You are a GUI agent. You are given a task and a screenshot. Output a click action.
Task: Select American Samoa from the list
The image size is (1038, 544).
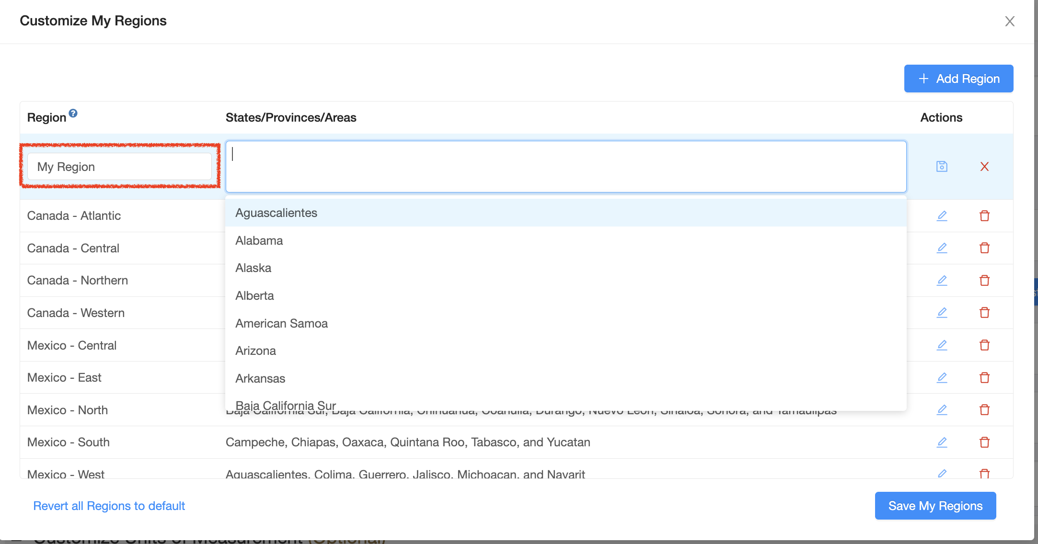pyautogui.click(x=281, y=324)
